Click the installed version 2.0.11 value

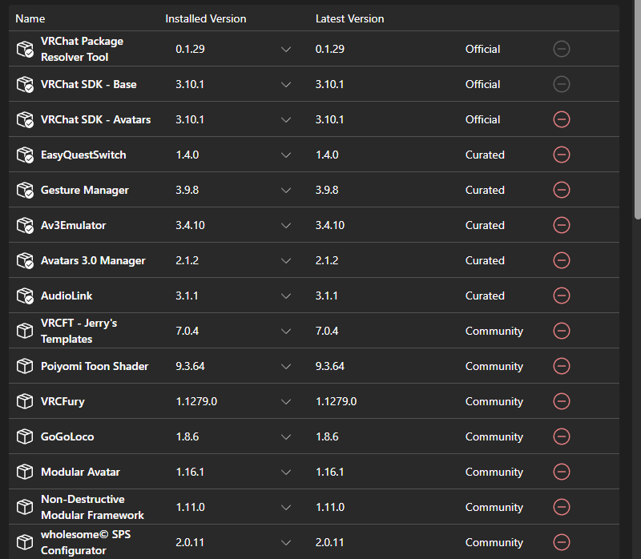tap(190, 542)
